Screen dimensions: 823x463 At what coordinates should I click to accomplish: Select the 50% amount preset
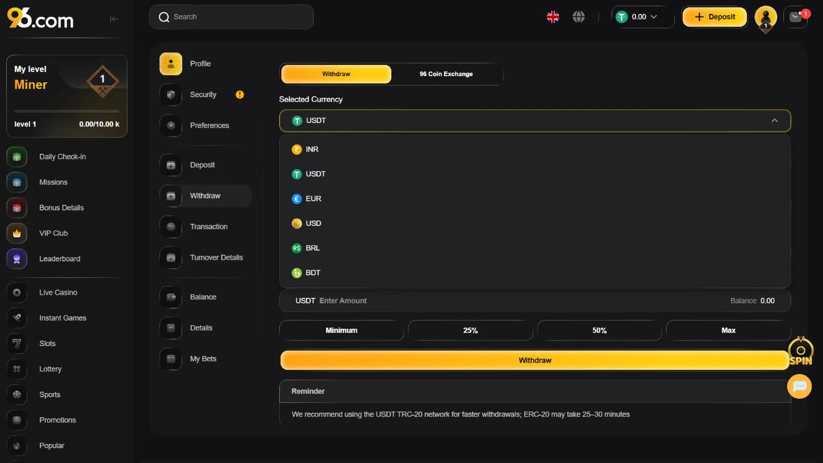(x=599, y=330)
